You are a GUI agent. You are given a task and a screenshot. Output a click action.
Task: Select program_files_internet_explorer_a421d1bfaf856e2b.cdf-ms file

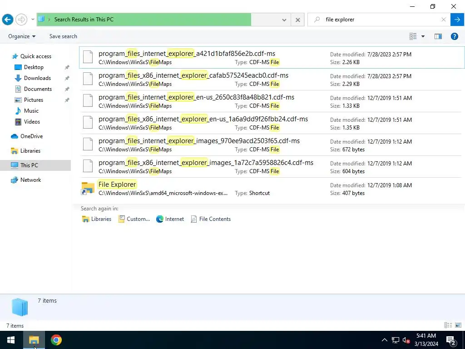point(272,58)
